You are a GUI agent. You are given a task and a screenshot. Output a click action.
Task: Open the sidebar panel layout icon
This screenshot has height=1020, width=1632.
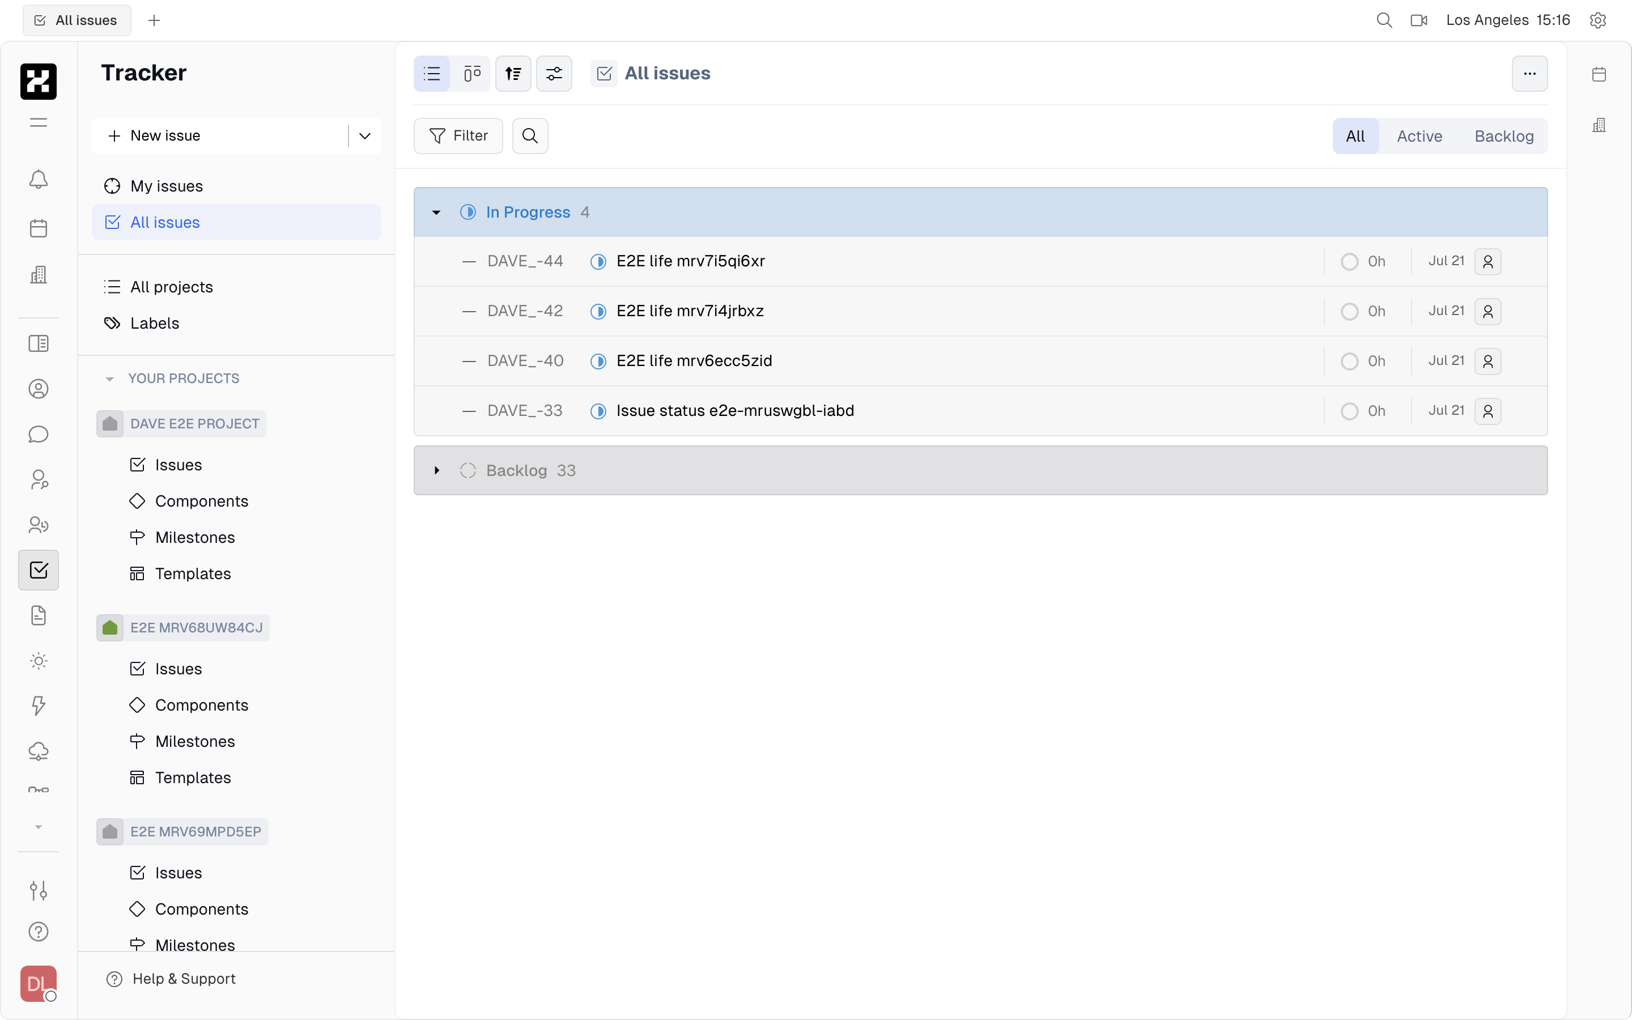pos(39,343)
